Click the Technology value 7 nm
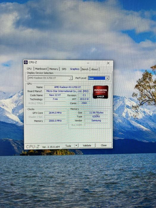This screenshot has height=208, width=156. 55,99
